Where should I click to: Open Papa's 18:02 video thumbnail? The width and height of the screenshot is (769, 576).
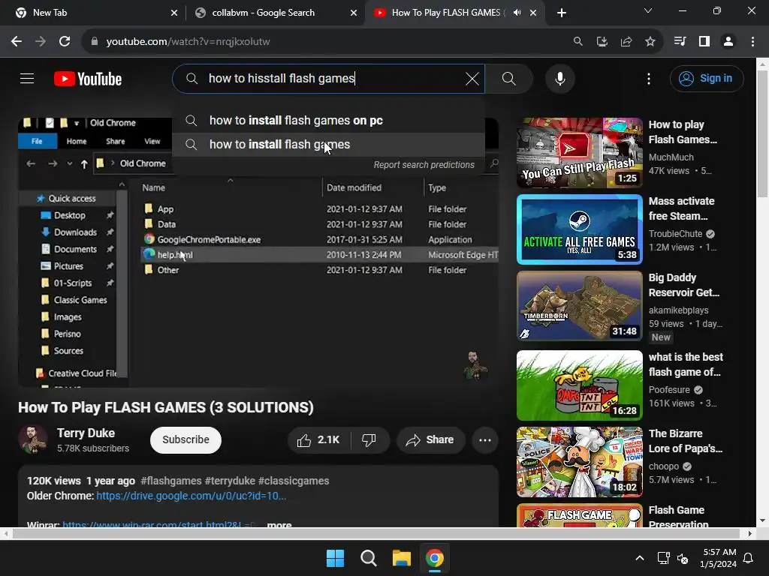(579, 462)
